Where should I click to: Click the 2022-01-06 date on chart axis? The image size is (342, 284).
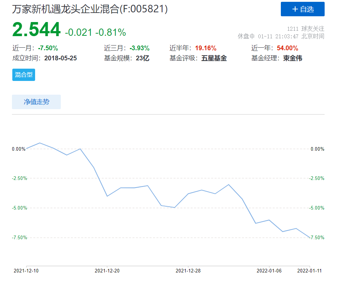(269, 270)
